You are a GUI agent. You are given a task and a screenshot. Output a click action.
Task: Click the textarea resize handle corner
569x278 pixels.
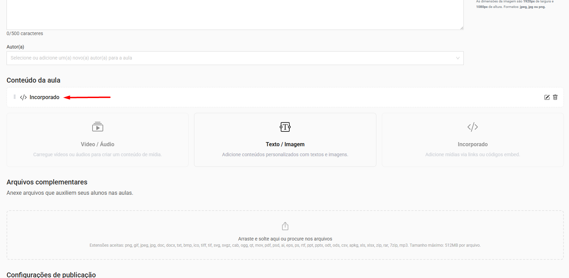point(462,28)
